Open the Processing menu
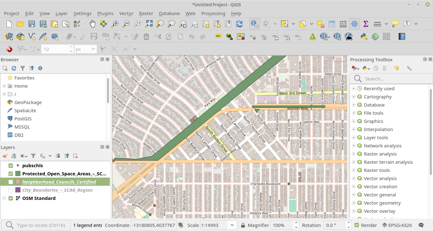The image size is (433, 231). coord(213,14)
